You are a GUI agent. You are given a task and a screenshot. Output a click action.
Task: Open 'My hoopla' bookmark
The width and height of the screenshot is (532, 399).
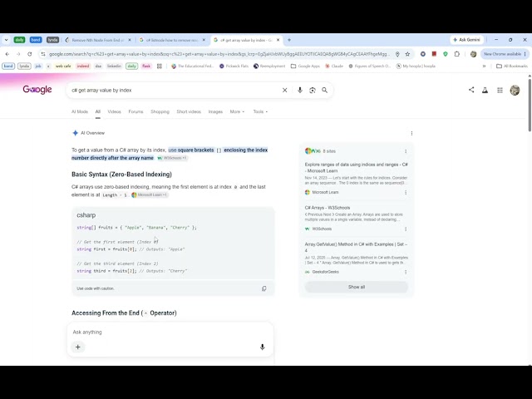pos(416,66)
